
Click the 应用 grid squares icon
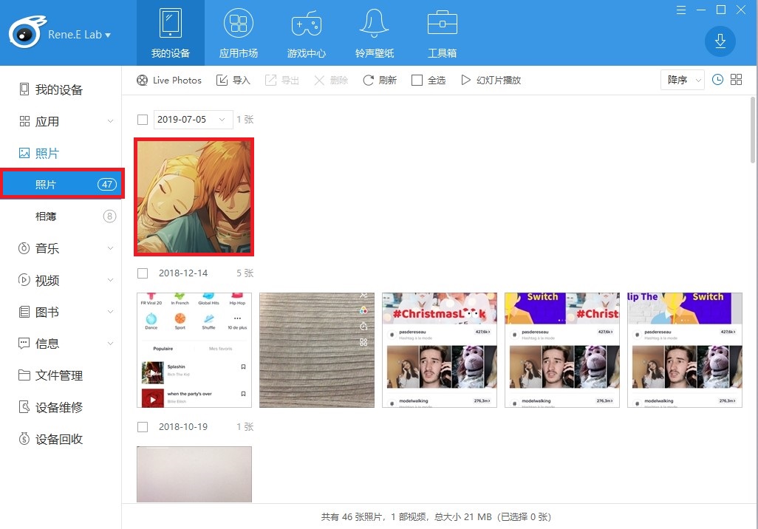click(x=24, y=121)
